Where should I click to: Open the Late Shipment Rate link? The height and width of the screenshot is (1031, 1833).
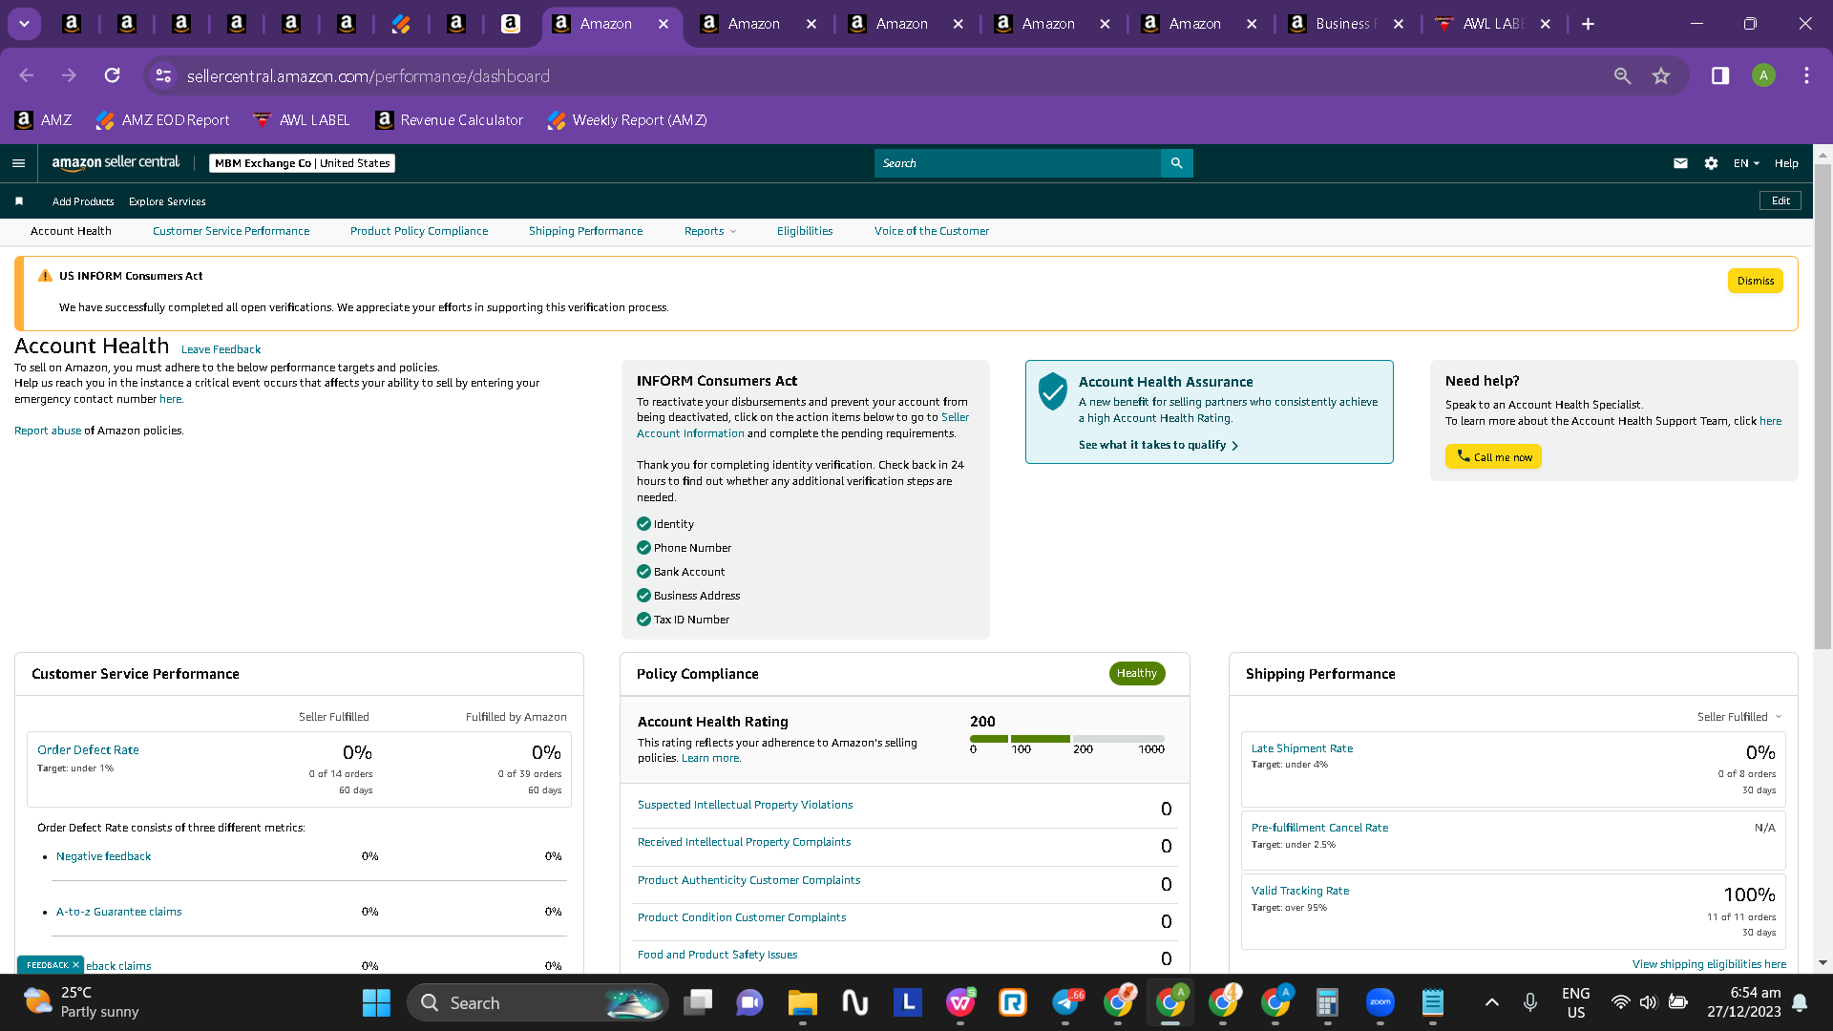[1302, 748]
